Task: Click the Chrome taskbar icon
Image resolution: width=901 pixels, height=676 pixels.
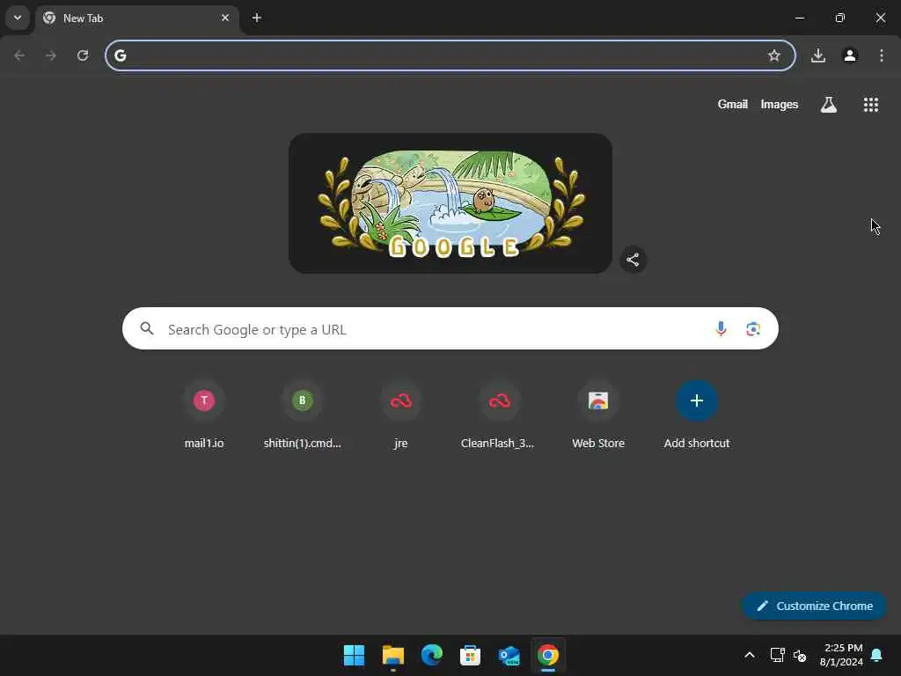Action: pyautogui.click(x=547, y=655)
